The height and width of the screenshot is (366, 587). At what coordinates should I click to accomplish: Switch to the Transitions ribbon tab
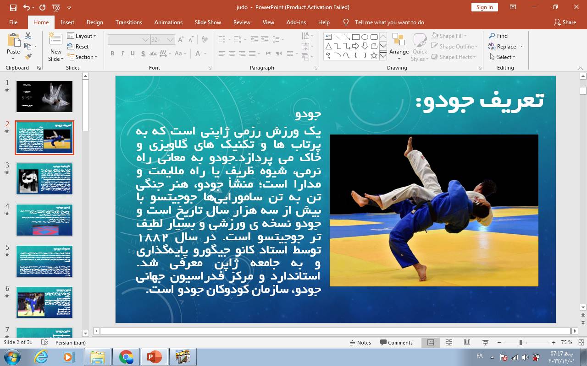[x=128, y=22]
